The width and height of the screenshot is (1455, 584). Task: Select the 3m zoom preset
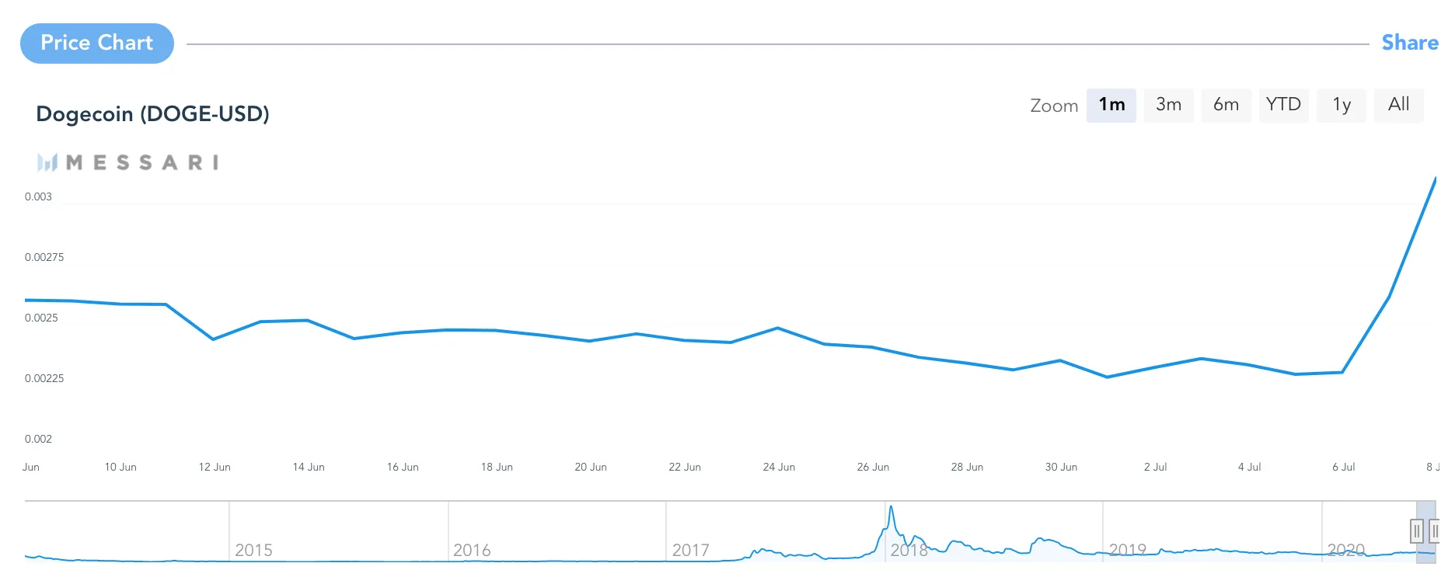click(1169, 104)
